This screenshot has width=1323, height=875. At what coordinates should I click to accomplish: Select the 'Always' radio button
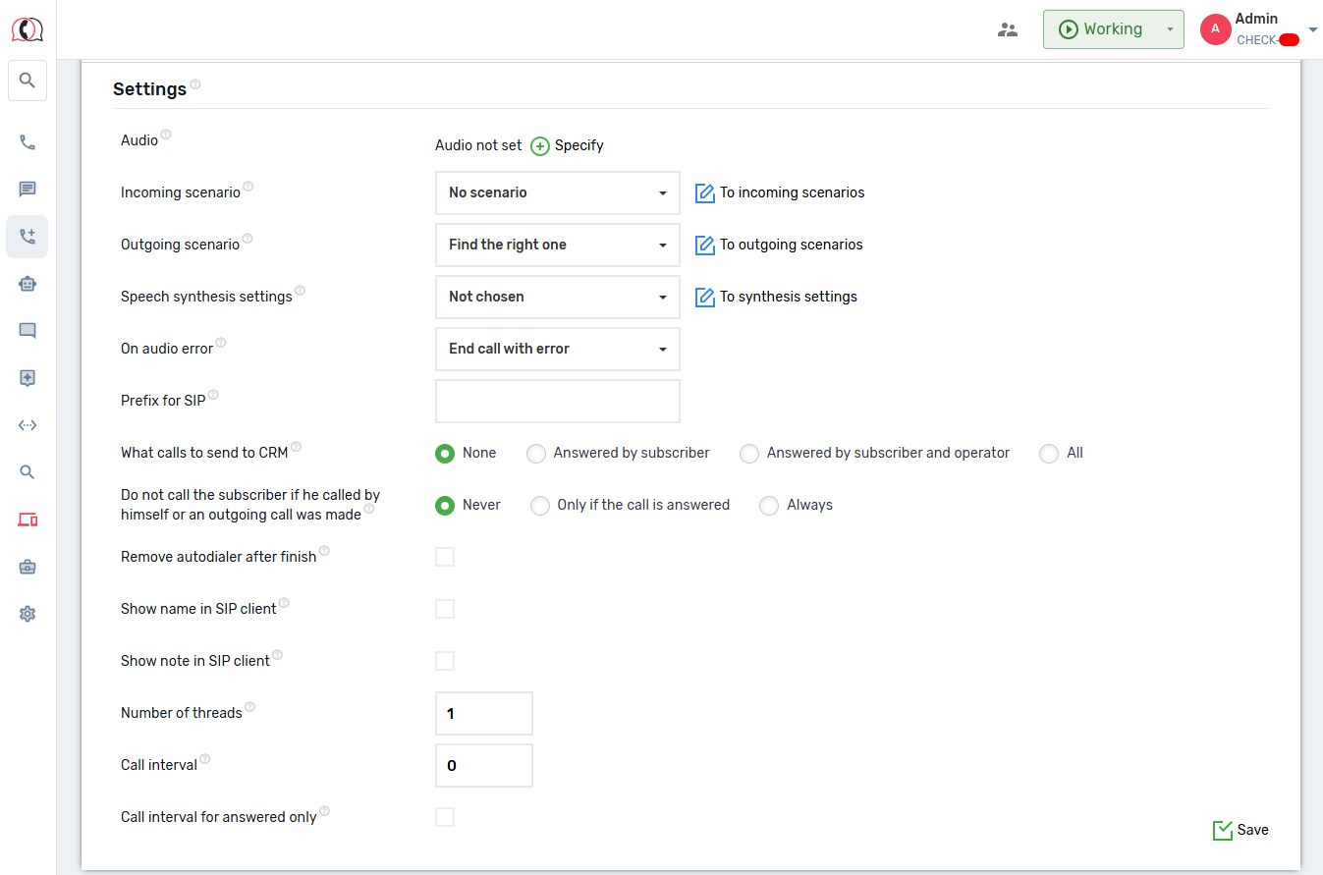coord(769,506)
